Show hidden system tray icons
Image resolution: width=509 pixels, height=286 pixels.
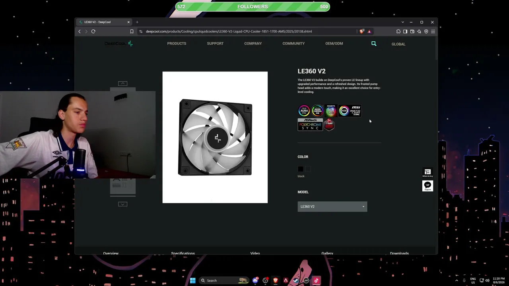coord(457,280)
